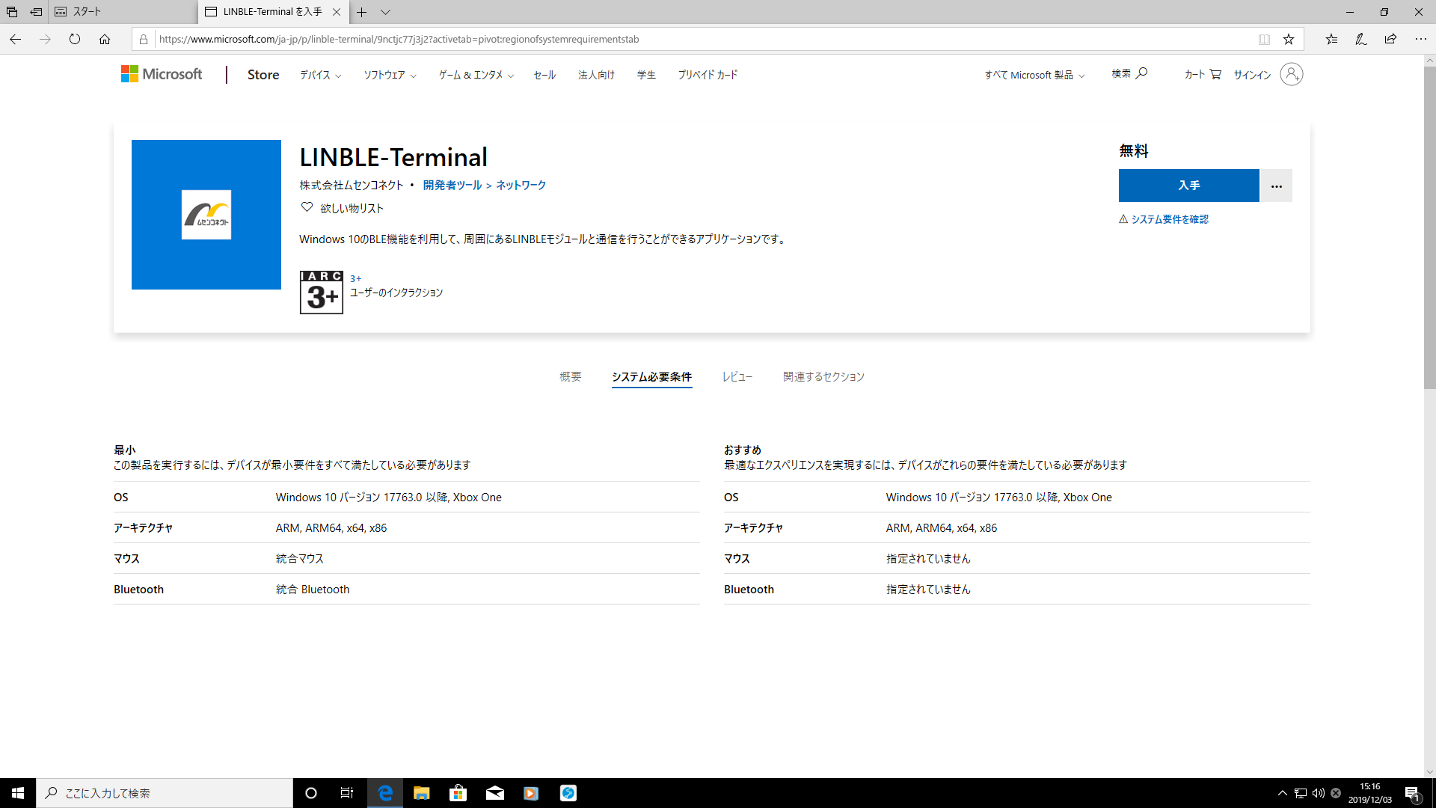
Task: Expand the デバイス dropdown menu
Action: [320, 75]
